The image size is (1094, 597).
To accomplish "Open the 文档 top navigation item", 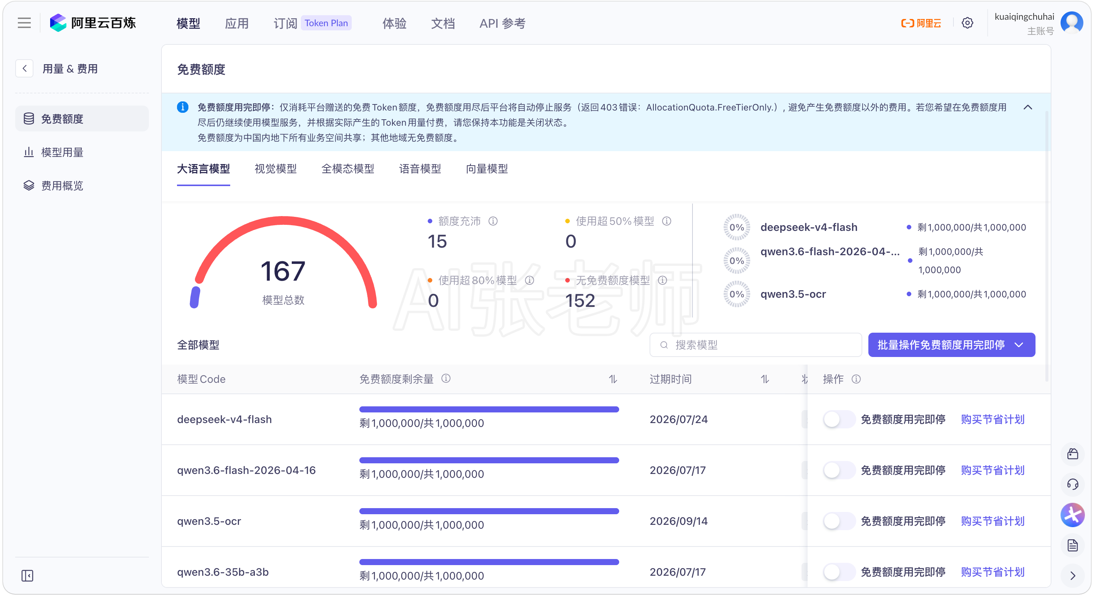I will tap(443, 23).
